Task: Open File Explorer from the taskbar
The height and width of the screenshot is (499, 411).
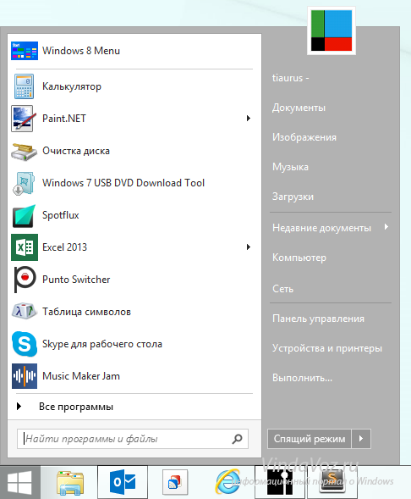Action: click(70, 483)
